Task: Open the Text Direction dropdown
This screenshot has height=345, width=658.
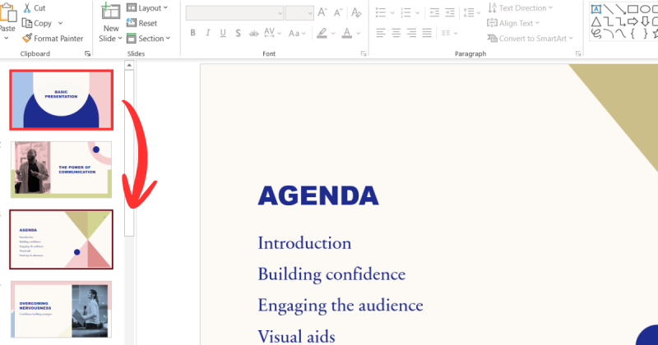Action: tap(521, 8)
